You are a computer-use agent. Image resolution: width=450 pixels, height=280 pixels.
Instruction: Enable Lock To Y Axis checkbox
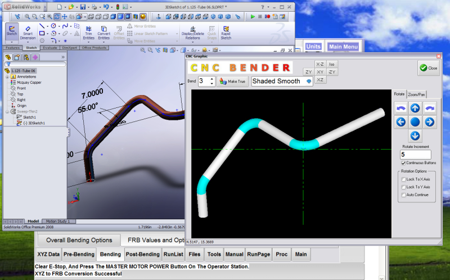coord(403,187)
